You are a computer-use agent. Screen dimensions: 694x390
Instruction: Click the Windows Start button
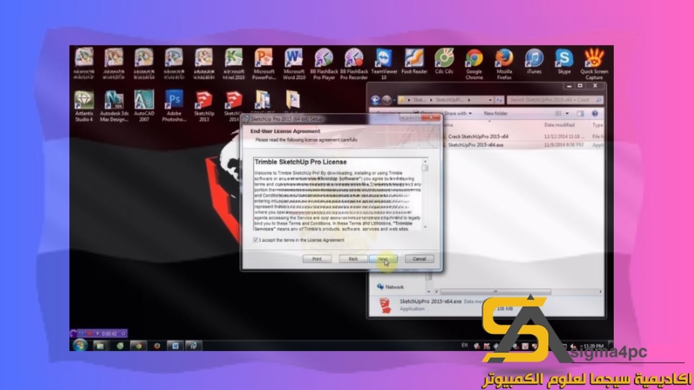80,345
